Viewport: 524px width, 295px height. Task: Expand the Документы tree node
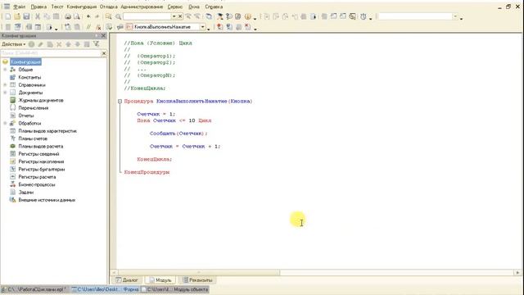[x=5, y=93]
